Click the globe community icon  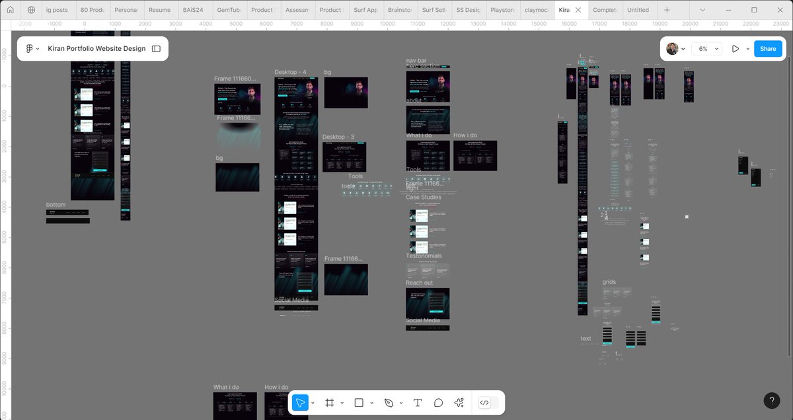pyautogui.click(x=31, y=10)
